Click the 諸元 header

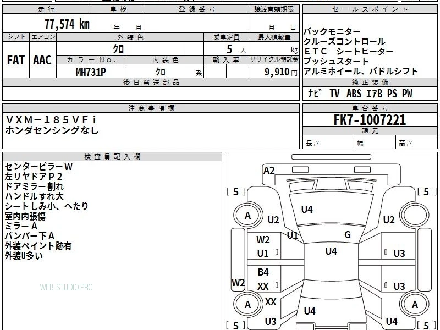click(x=370, y=131)
